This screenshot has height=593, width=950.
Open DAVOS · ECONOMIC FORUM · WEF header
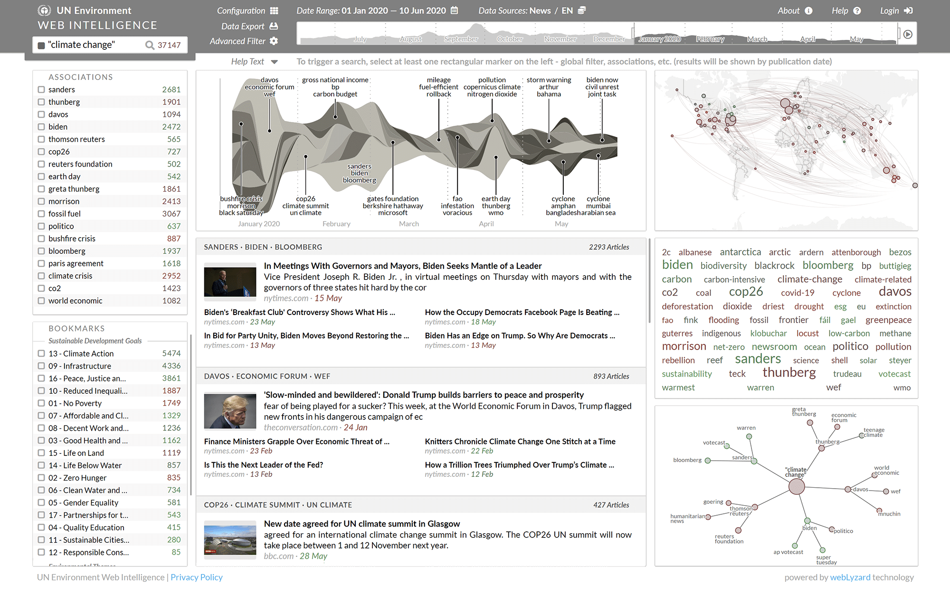tap(267, 376)
